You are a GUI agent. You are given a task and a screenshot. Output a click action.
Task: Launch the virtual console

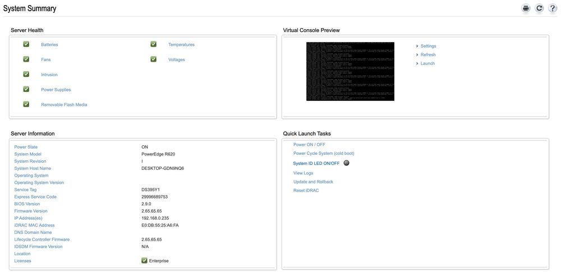(427, 63)
